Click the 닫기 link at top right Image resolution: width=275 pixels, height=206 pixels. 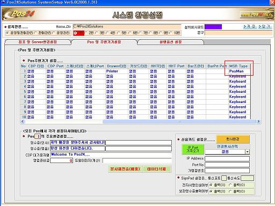(x=265, y=26)
